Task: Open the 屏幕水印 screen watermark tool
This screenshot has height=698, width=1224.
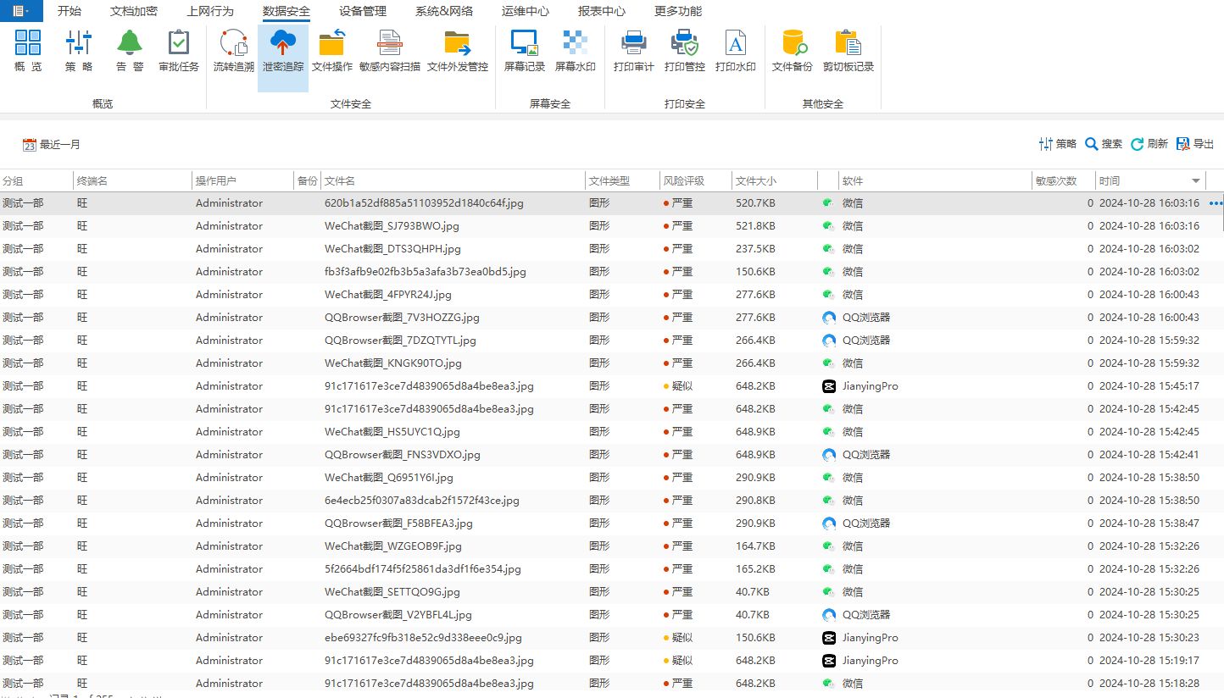Action: (575, 51)
